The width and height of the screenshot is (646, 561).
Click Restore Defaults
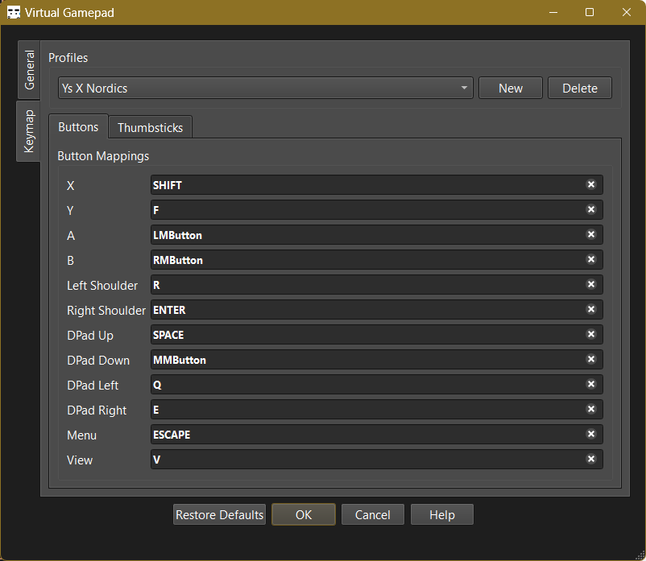[219, 514]
